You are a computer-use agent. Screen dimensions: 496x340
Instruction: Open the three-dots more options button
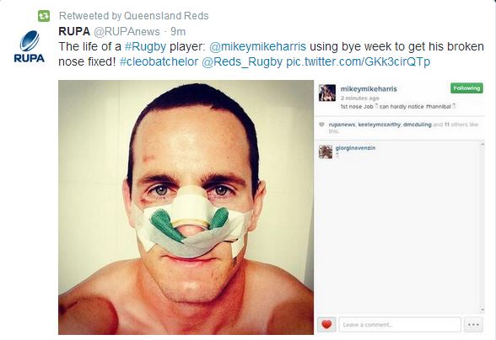[x=473, y=325]
